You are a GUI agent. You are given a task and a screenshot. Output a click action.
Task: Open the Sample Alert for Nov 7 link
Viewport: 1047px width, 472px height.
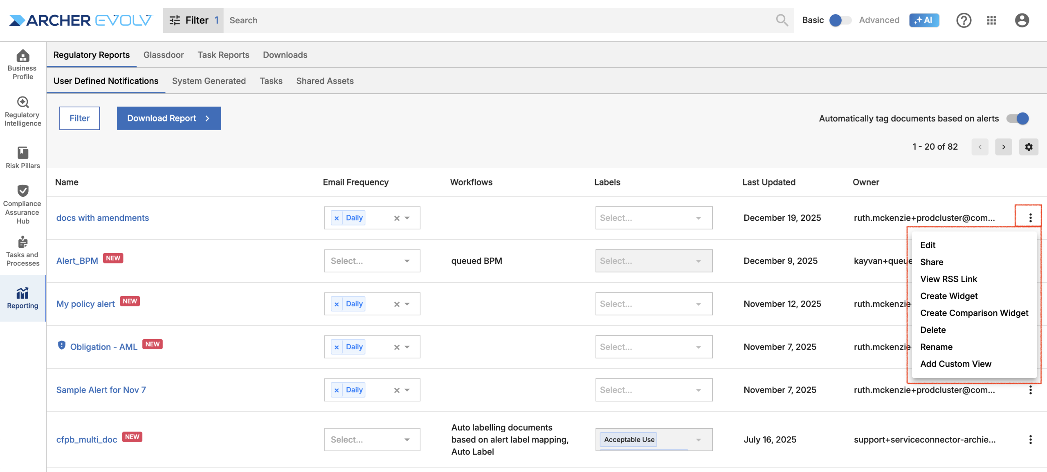101,390
